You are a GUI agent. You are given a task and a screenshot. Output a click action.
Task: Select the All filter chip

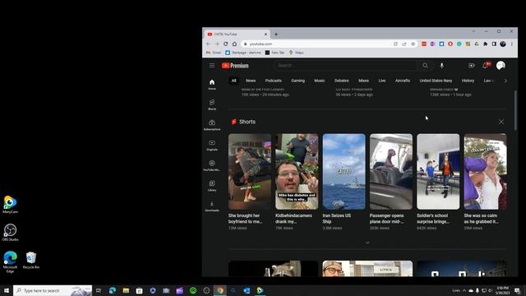tap(233, 81)
